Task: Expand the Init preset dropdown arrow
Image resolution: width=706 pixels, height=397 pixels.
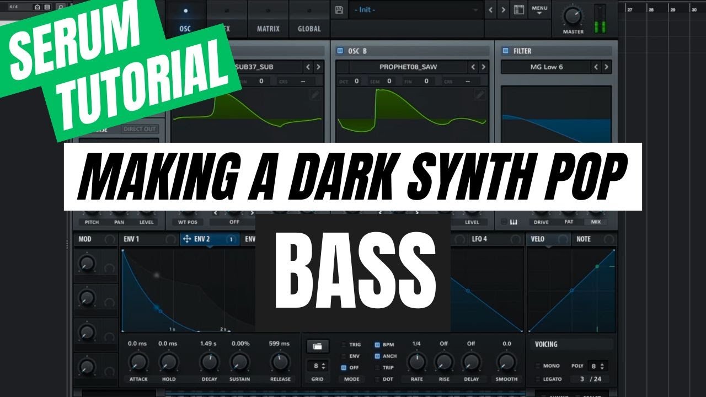Action: [x=476, y=10]
